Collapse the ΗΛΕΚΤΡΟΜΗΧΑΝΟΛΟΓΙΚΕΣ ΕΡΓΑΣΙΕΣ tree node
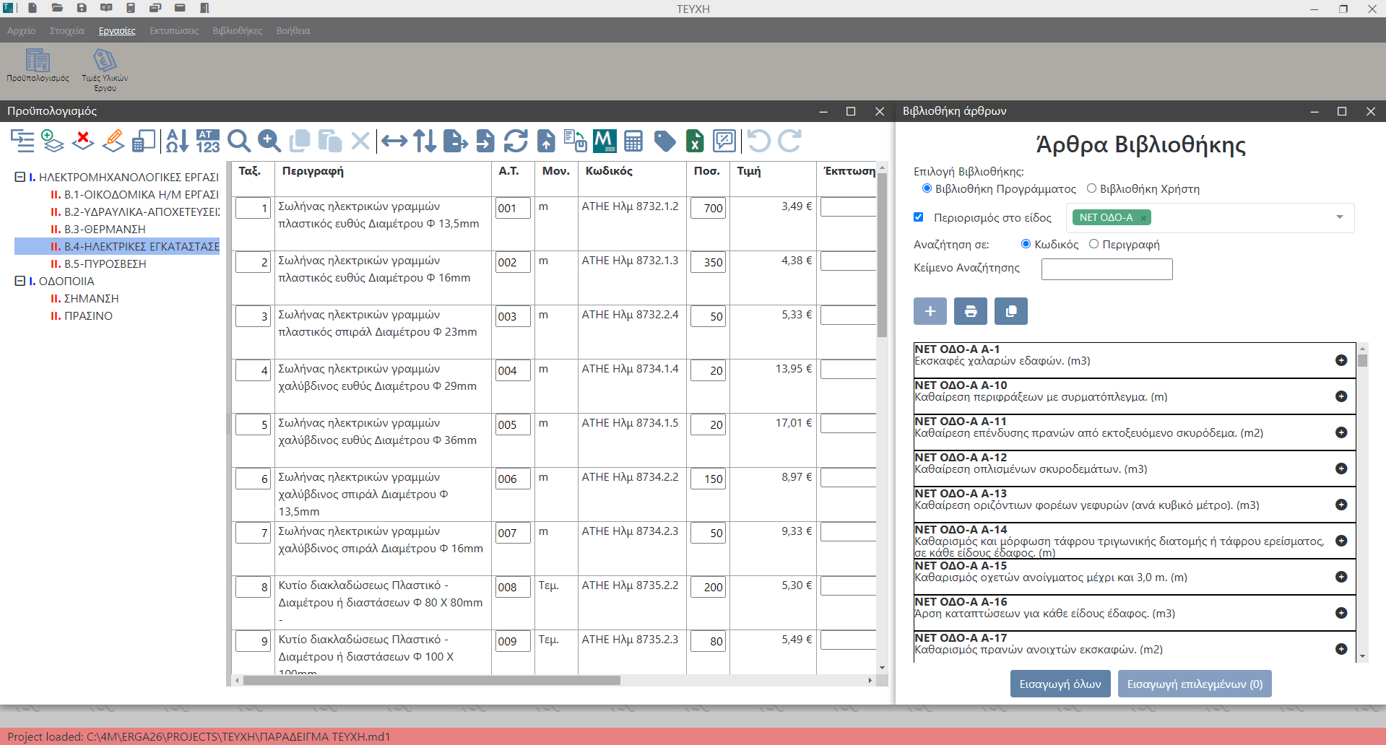This screenshot has height=745, width=1386. (20, 177)
